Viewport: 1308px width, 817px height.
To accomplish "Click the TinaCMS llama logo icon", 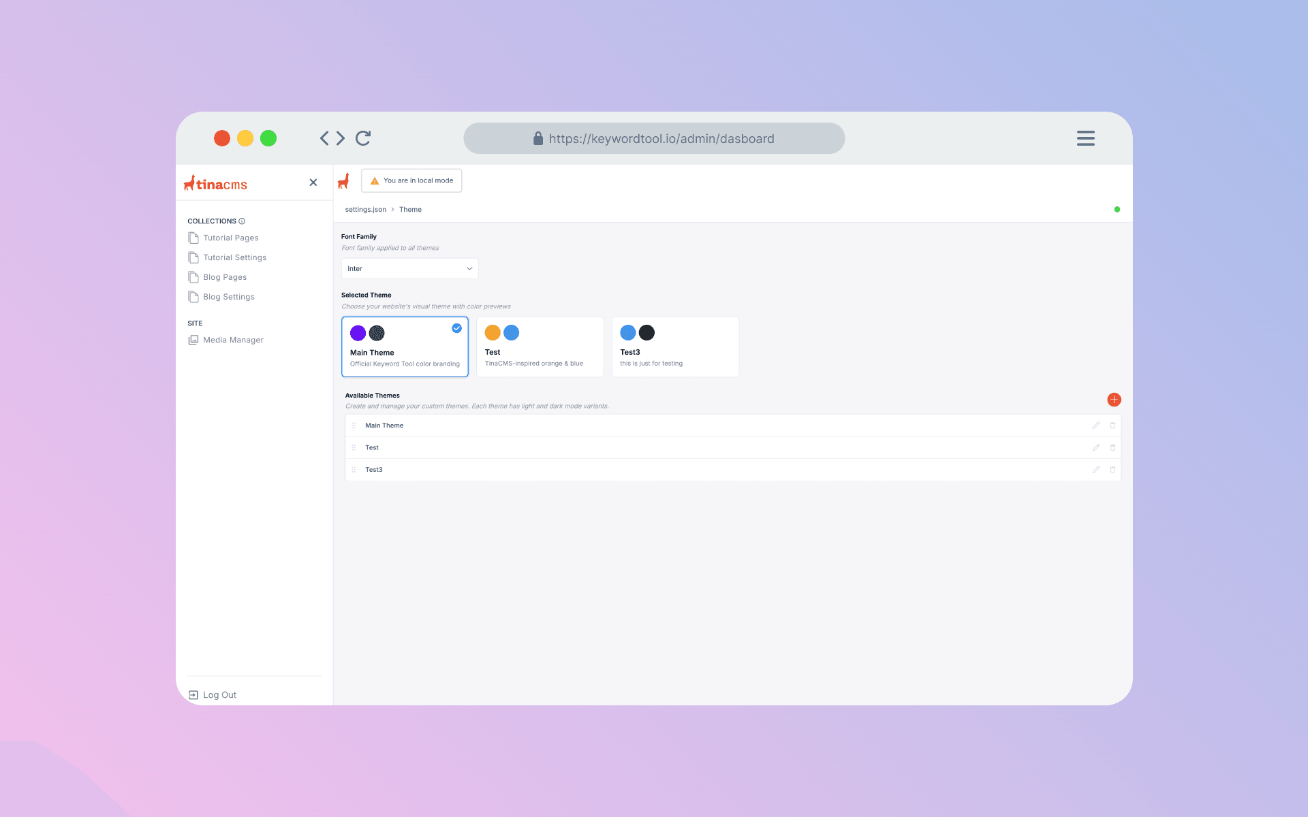I will point(344,180).
